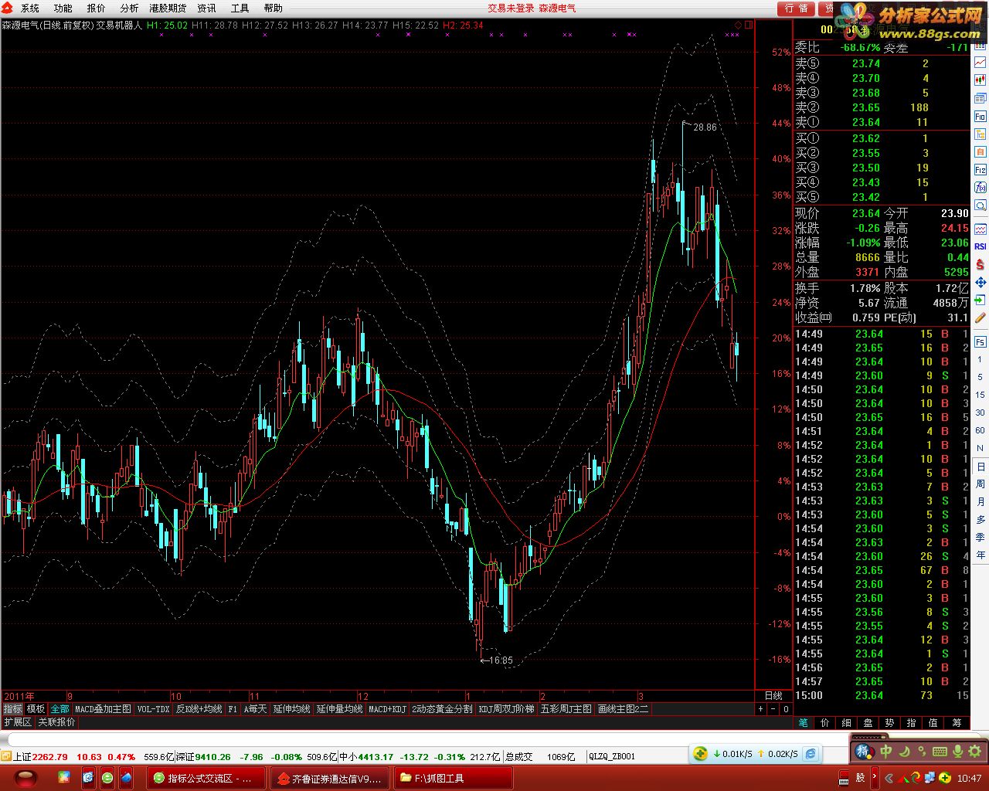
Task: Open the 帮助 menu
Action: point(273,8)
